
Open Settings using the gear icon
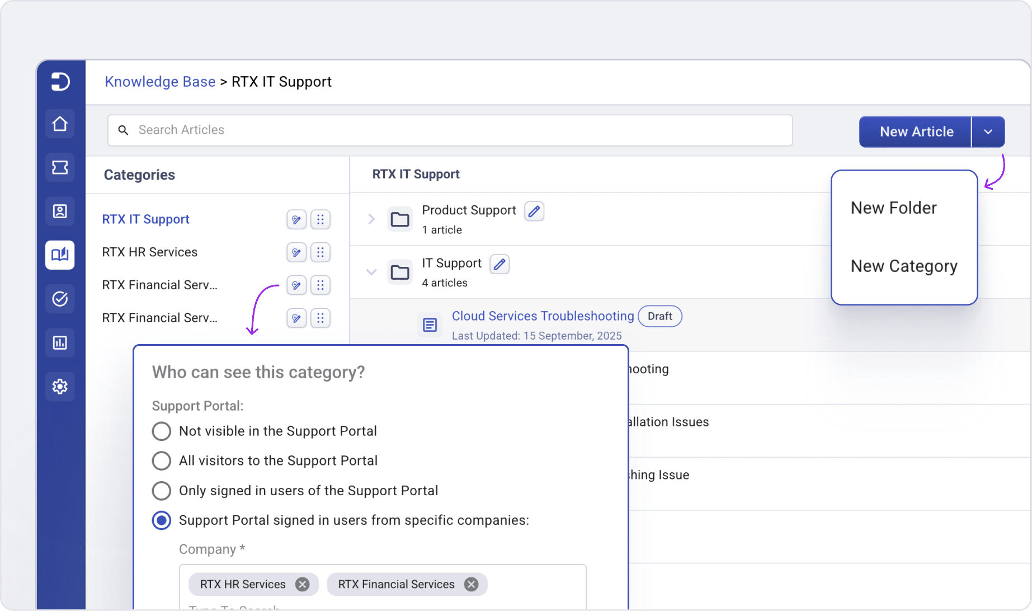(60, 386)
